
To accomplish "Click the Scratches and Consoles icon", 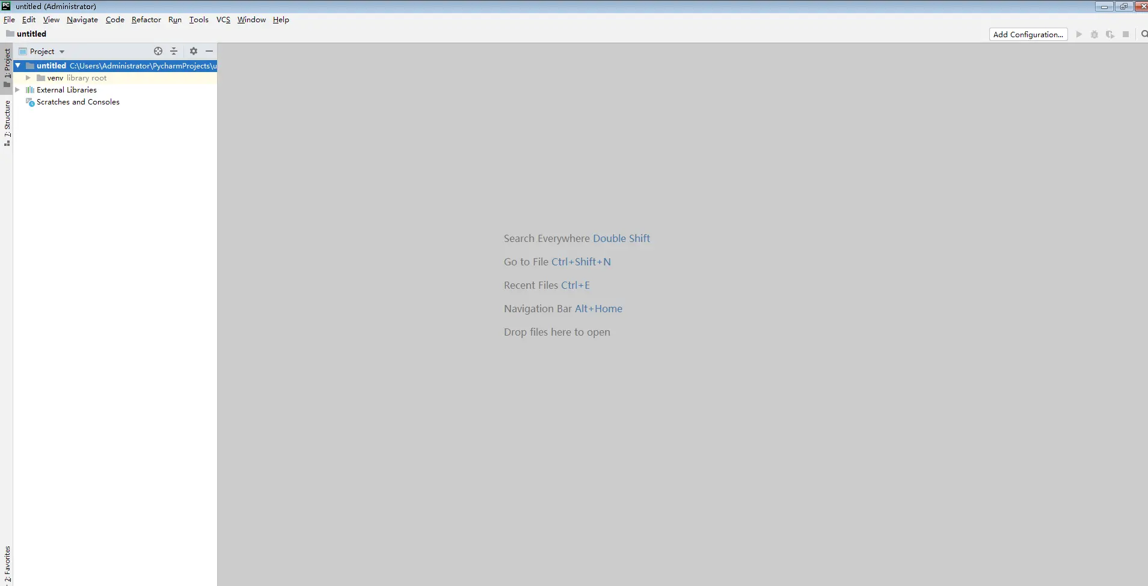I will 30,102.
